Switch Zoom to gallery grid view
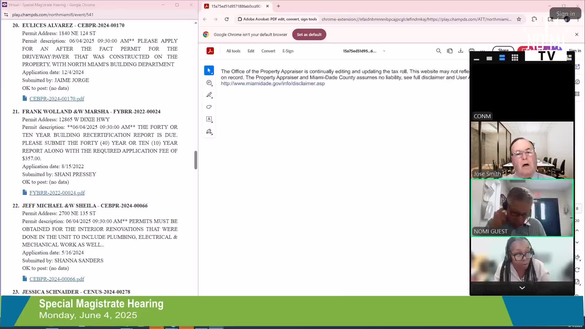 click(x=515, y=58)
